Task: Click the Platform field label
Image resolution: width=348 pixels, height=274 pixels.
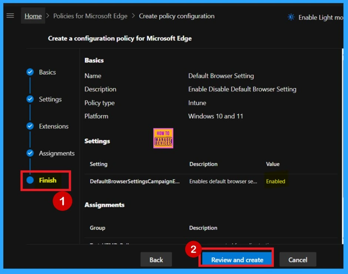Action: tap(96, 116)
